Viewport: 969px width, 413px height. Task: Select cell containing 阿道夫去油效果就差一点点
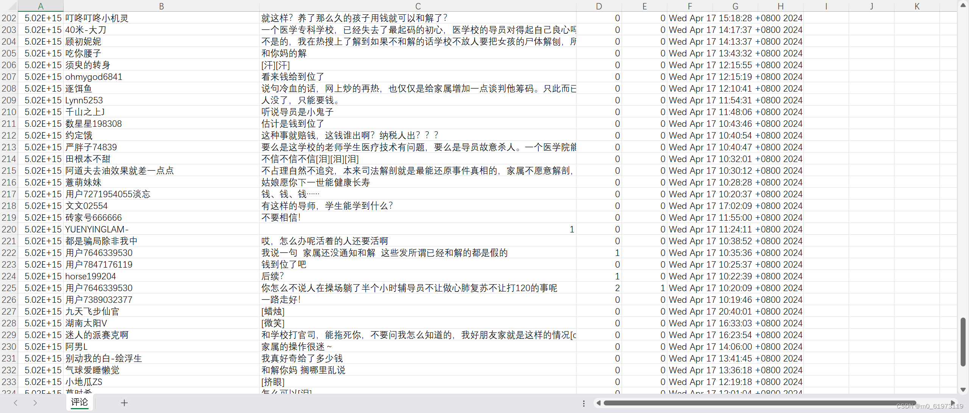(161, 171)
